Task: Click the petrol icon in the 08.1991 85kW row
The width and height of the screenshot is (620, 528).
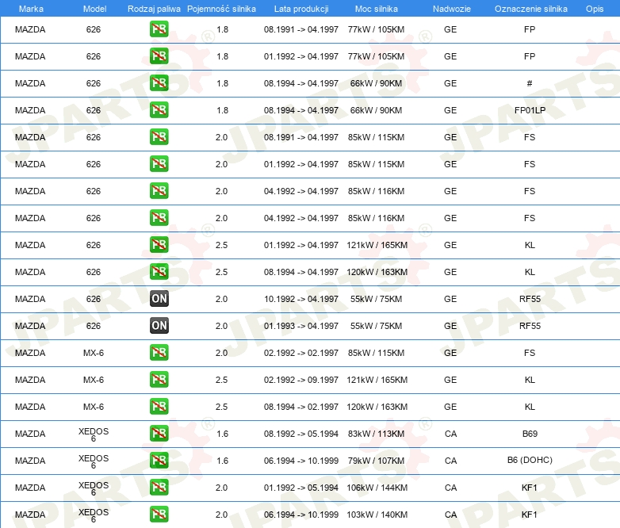Action: (x=159, y=137)
